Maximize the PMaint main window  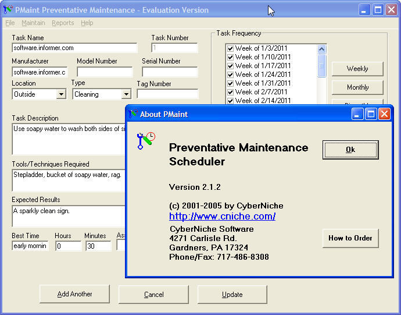378,10
